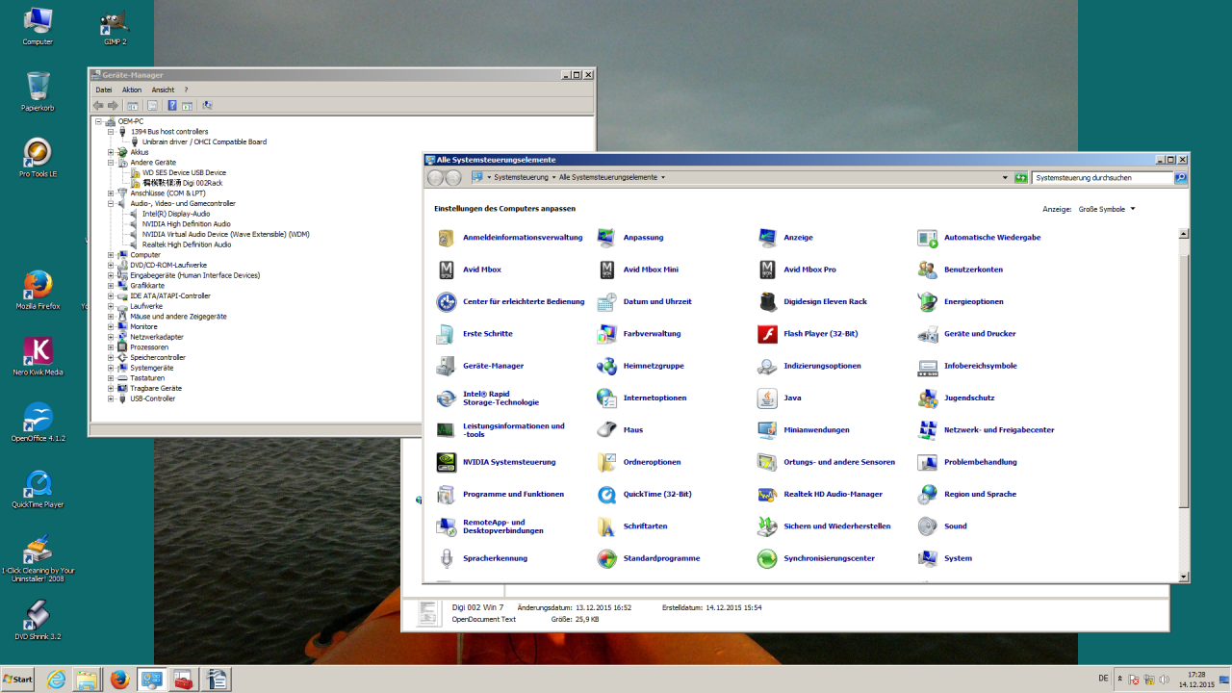Open the Digidesign Eleven Rack icon
Image resolution: width=1232 pixels, height=693 pixels.
(767, 301)
